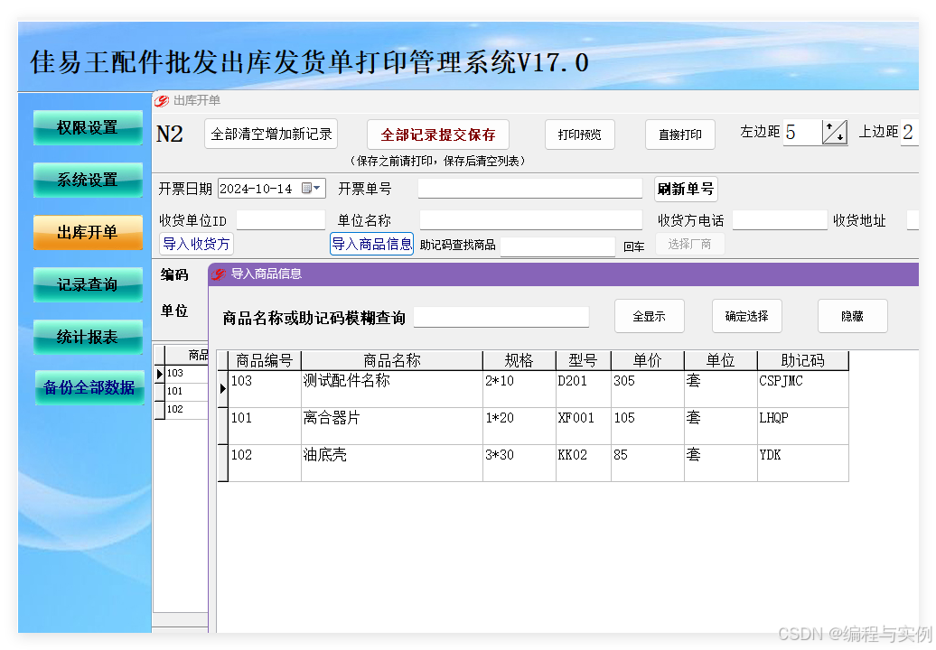This screenshot has height=650, width=936.
Task: Click 导入收货方 button
Action: click(x=196, y=244)
